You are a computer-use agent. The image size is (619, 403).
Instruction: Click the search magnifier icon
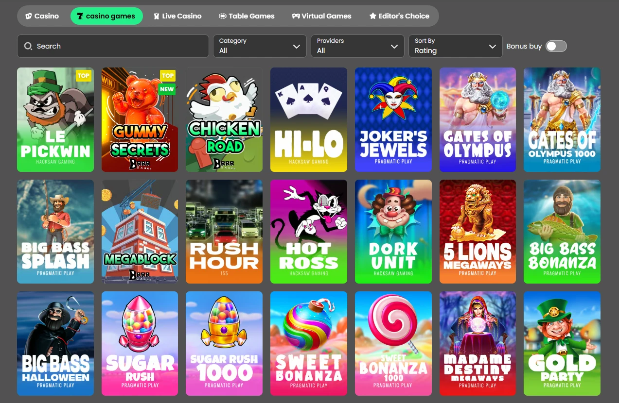click(28, 46)
